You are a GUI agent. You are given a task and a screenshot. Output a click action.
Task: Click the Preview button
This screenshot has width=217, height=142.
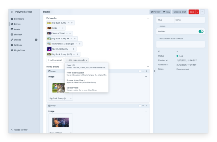click(x=155, y=12)
